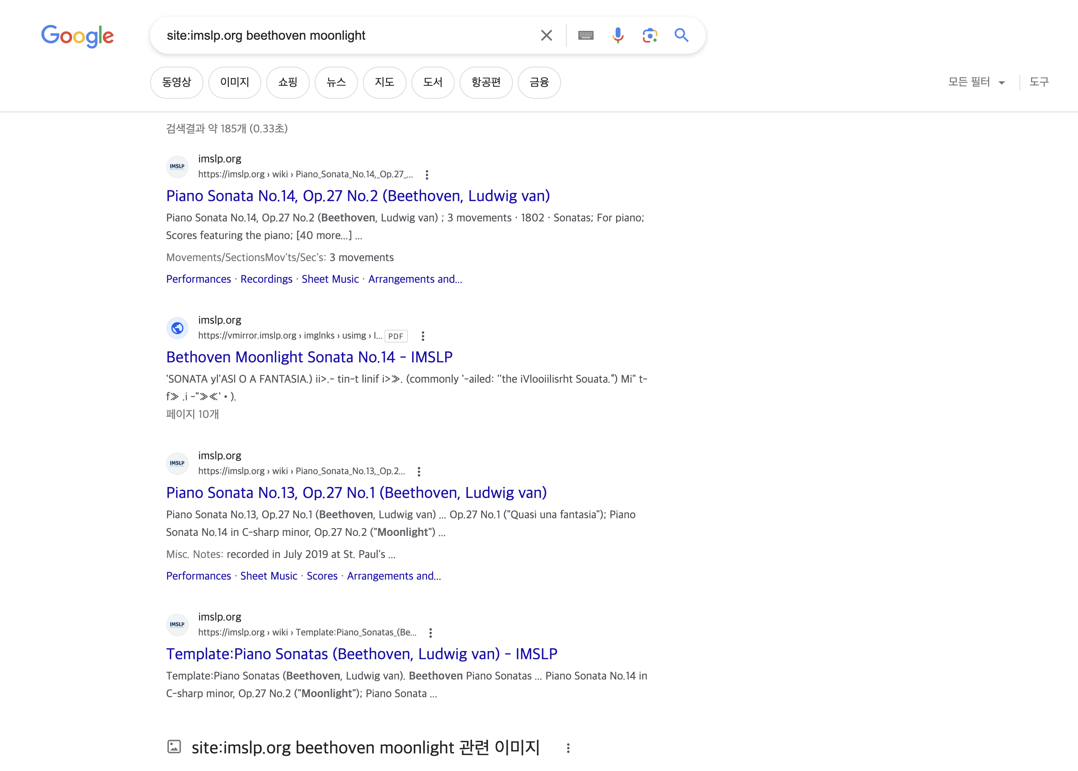The width and height of the screenshot is (1078, 771).
Task: Expand the 모든 필터 dropdown
Action: pos(976,82)
